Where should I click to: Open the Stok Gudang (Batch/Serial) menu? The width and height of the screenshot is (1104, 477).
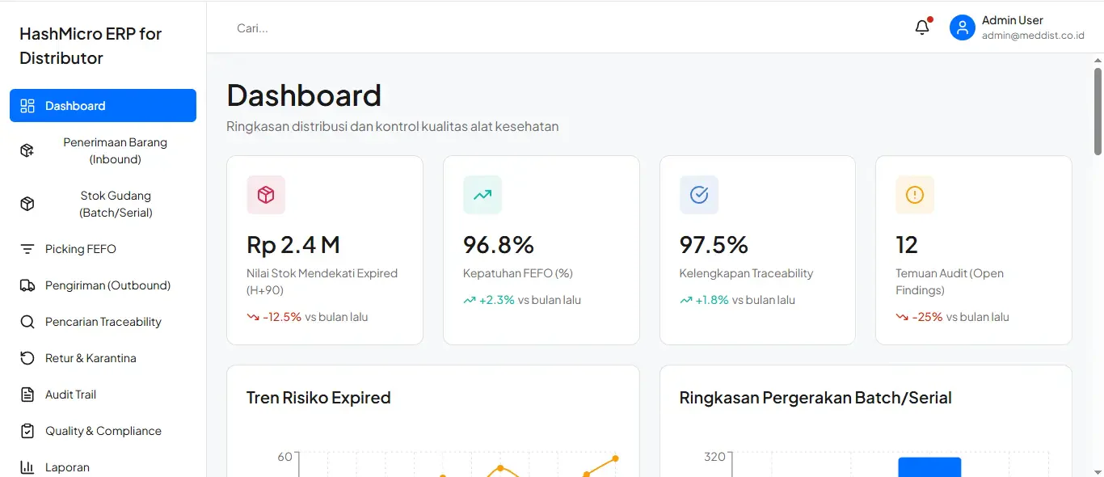coord(103,204)
